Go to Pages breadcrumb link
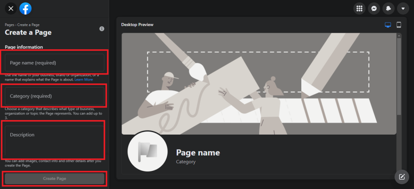Image resolution: width=414 pixels, height=189 pixels. pyautogui.click(x=9, y=25)
